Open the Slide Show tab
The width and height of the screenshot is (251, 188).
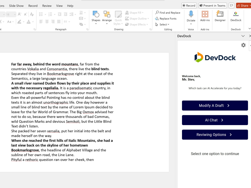coord(16,6)
